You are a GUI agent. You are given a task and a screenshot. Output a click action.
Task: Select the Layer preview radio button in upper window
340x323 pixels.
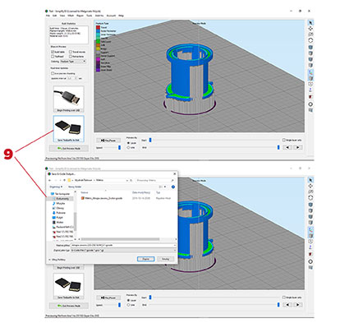coord(128,143)
